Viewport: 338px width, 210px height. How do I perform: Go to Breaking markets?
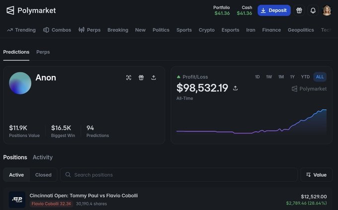tap(118, 30)
